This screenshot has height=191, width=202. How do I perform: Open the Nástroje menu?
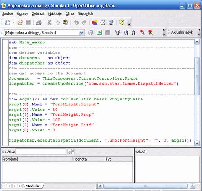55,14
